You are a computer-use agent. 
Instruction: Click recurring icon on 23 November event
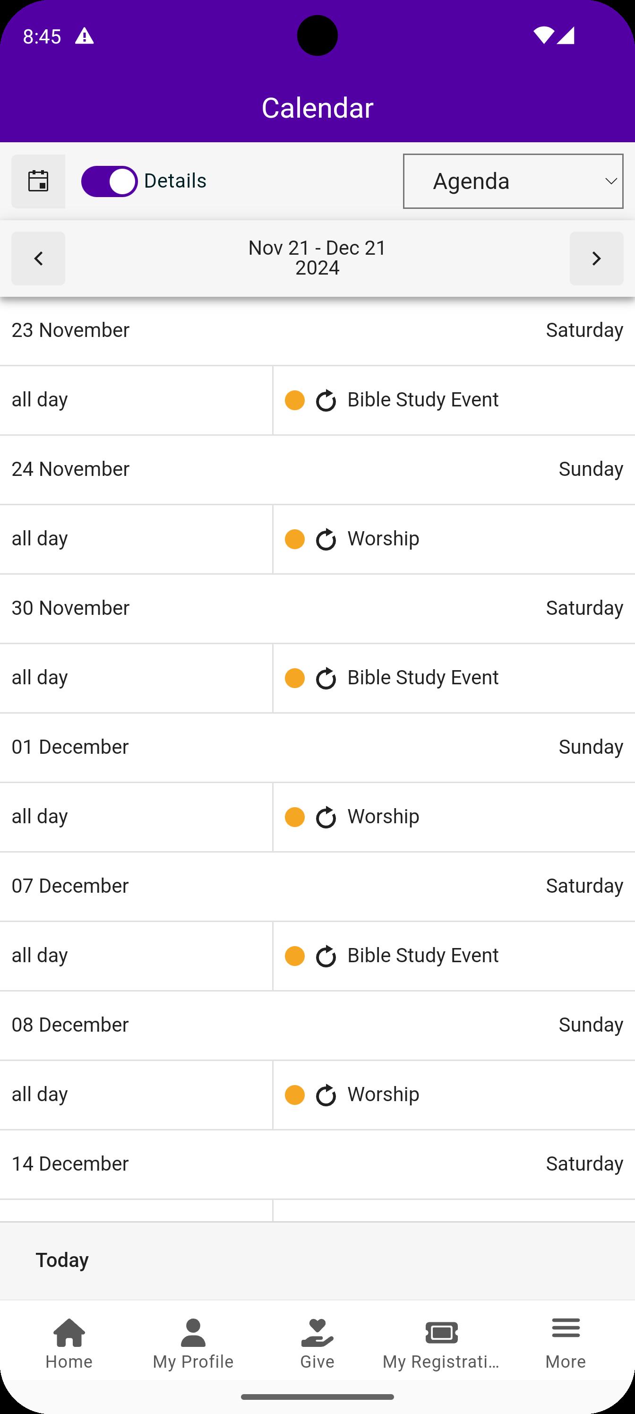coord(326,401)
